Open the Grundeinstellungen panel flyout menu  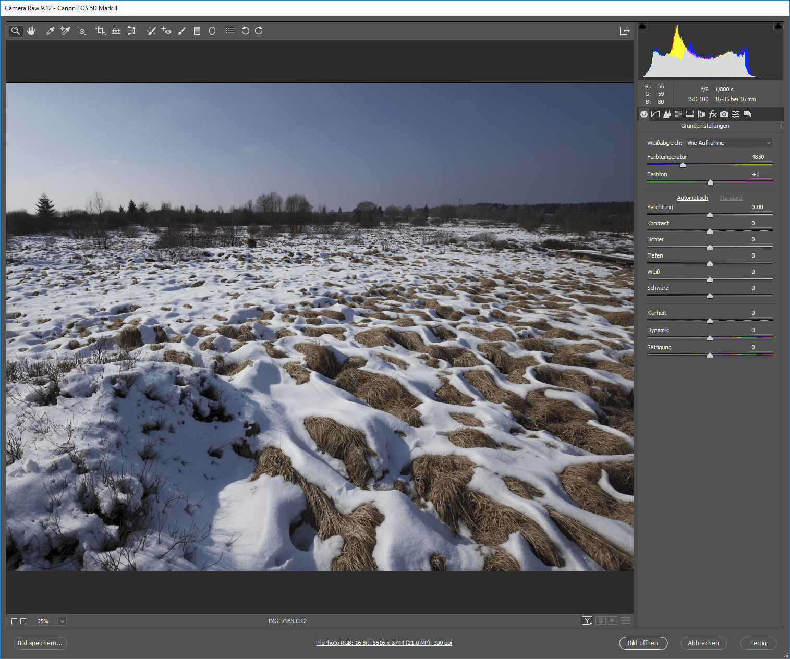coord(779,126)
